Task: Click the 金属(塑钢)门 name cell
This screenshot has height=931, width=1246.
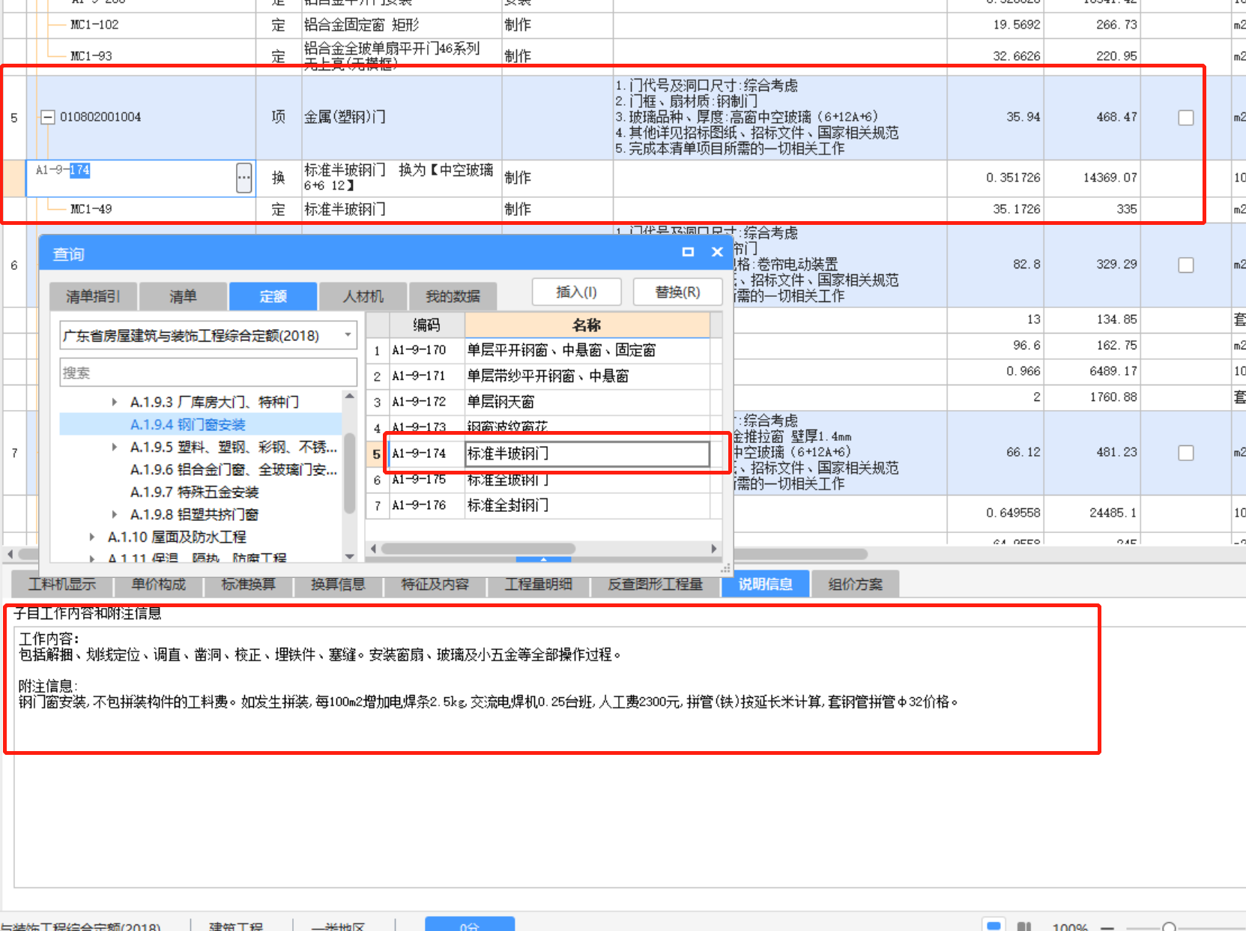Action: (402, 117)
